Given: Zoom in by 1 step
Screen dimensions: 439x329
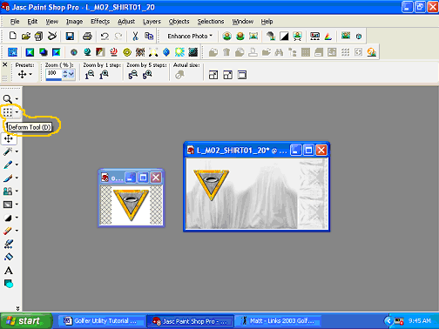Looking at the screenshot, I should click(104, 75).
